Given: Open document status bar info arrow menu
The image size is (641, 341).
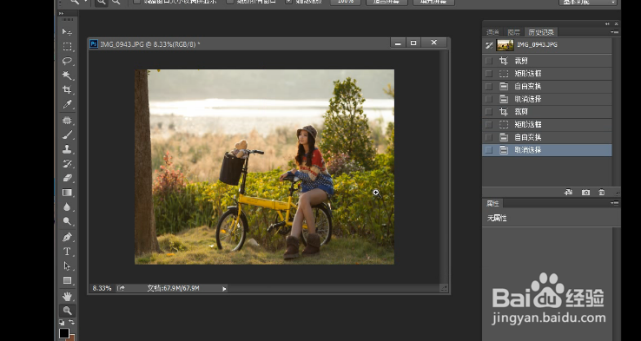Looking at the screenshot, I should coord(224,288).
